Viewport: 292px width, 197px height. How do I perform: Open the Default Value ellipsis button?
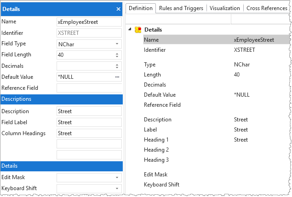[117, 77]
